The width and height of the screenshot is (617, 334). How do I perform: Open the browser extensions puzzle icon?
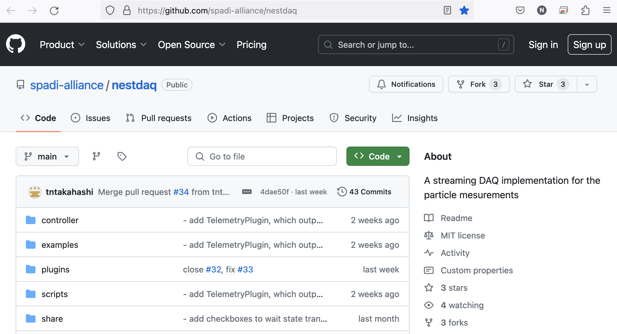[585, 11]
